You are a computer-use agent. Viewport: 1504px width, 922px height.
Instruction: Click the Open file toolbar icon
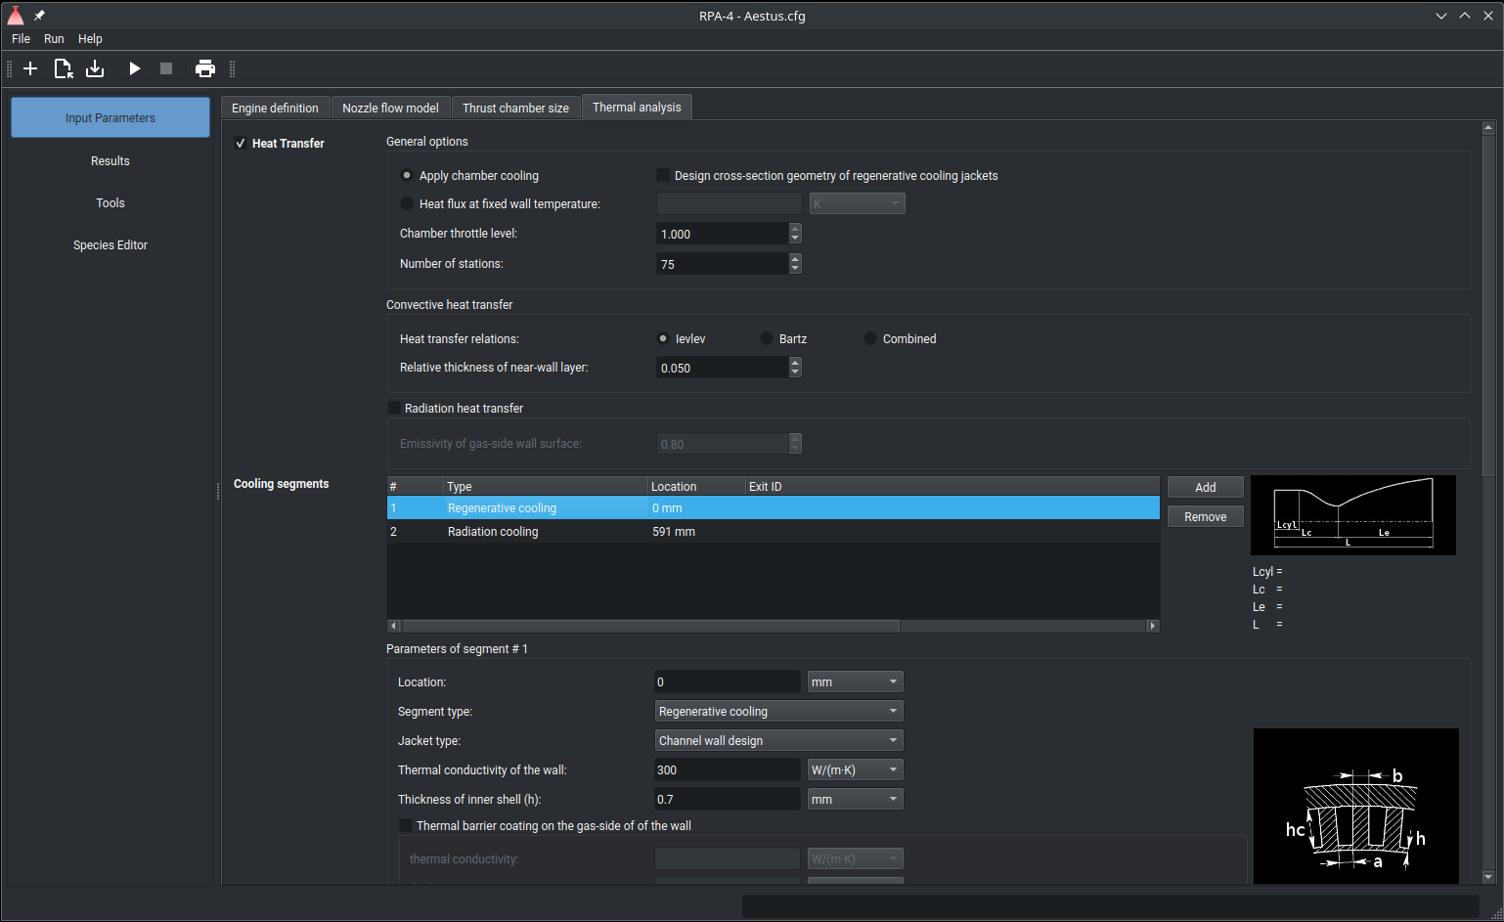(x=63, y=68)
